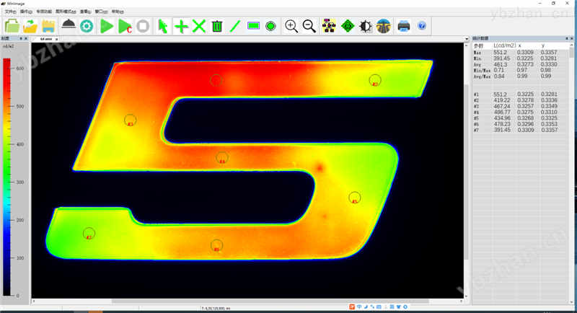Open the third menu between 操作 and 图形模式
Image resolution: width=577 pixels, height=313 pixels.
[x=44, y=12]
